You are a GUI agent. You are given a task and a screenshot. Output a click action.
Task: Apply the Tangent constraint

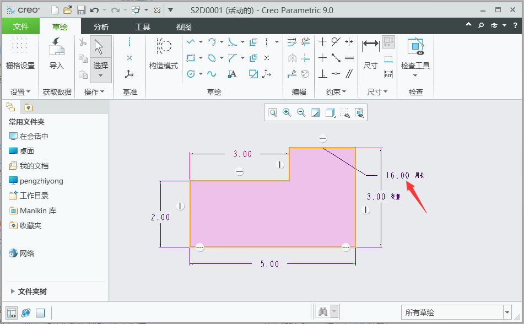pyautogui.click(x=336, y=42)
